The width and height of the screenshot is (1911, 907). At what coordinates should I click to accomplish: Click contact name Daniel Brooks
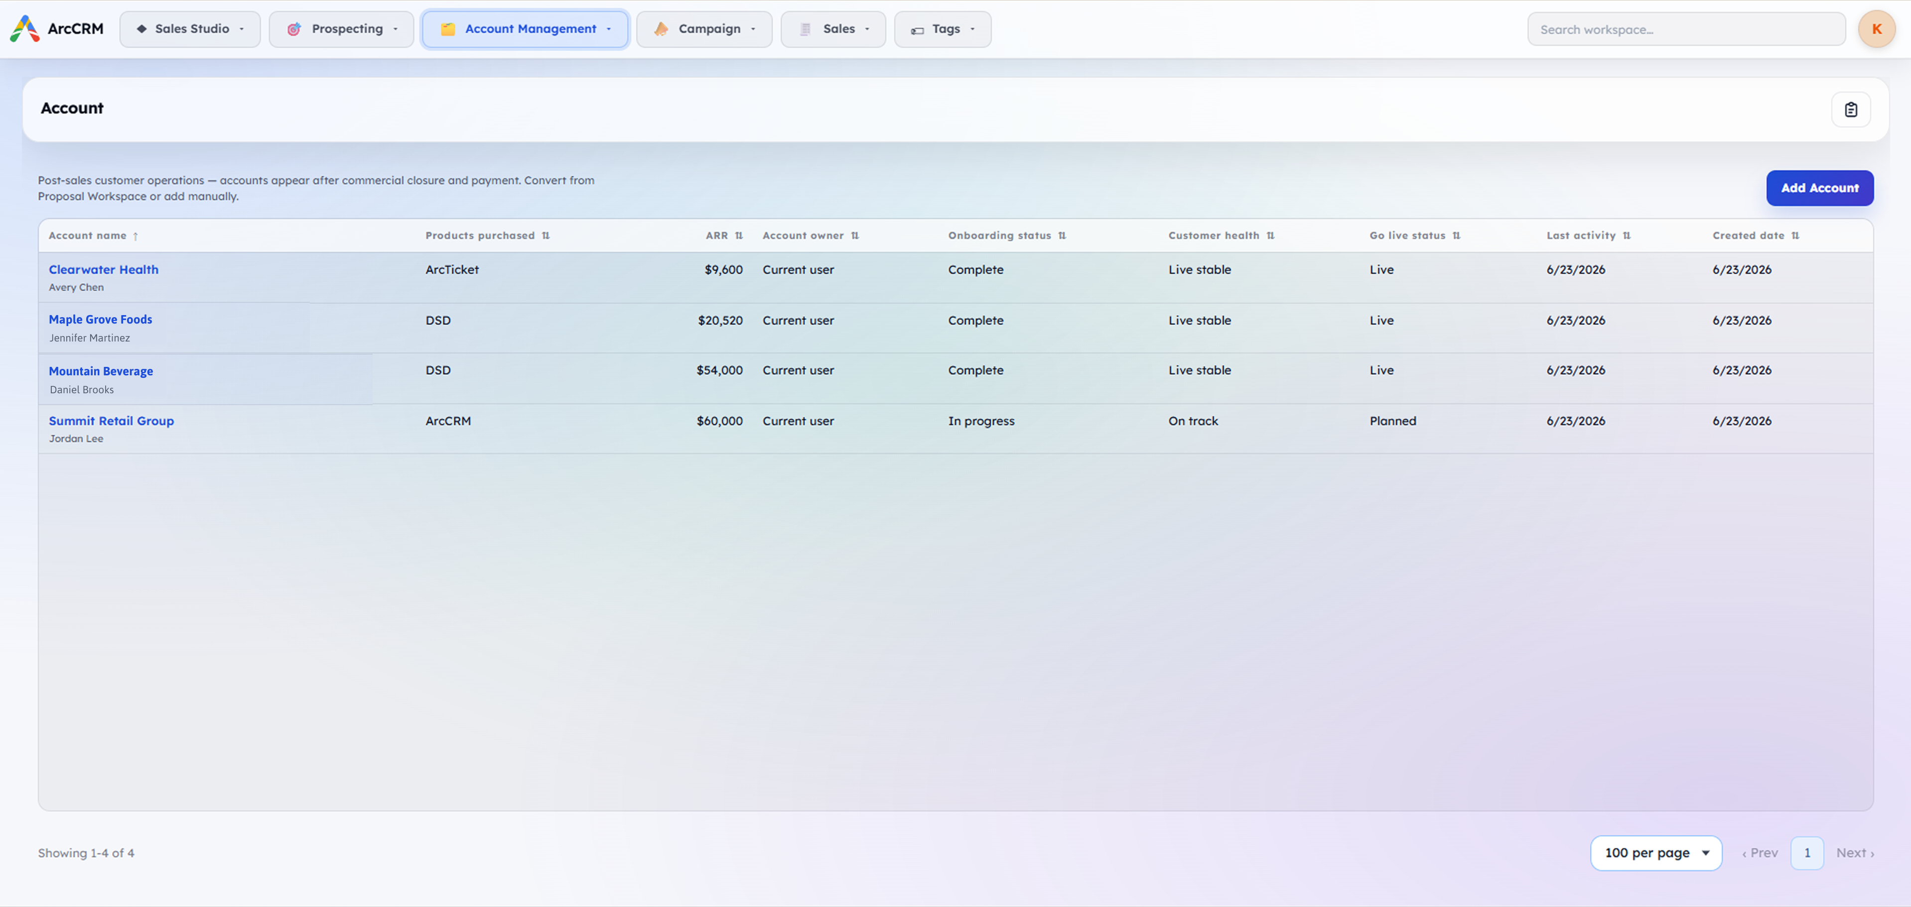coord(82,390)
